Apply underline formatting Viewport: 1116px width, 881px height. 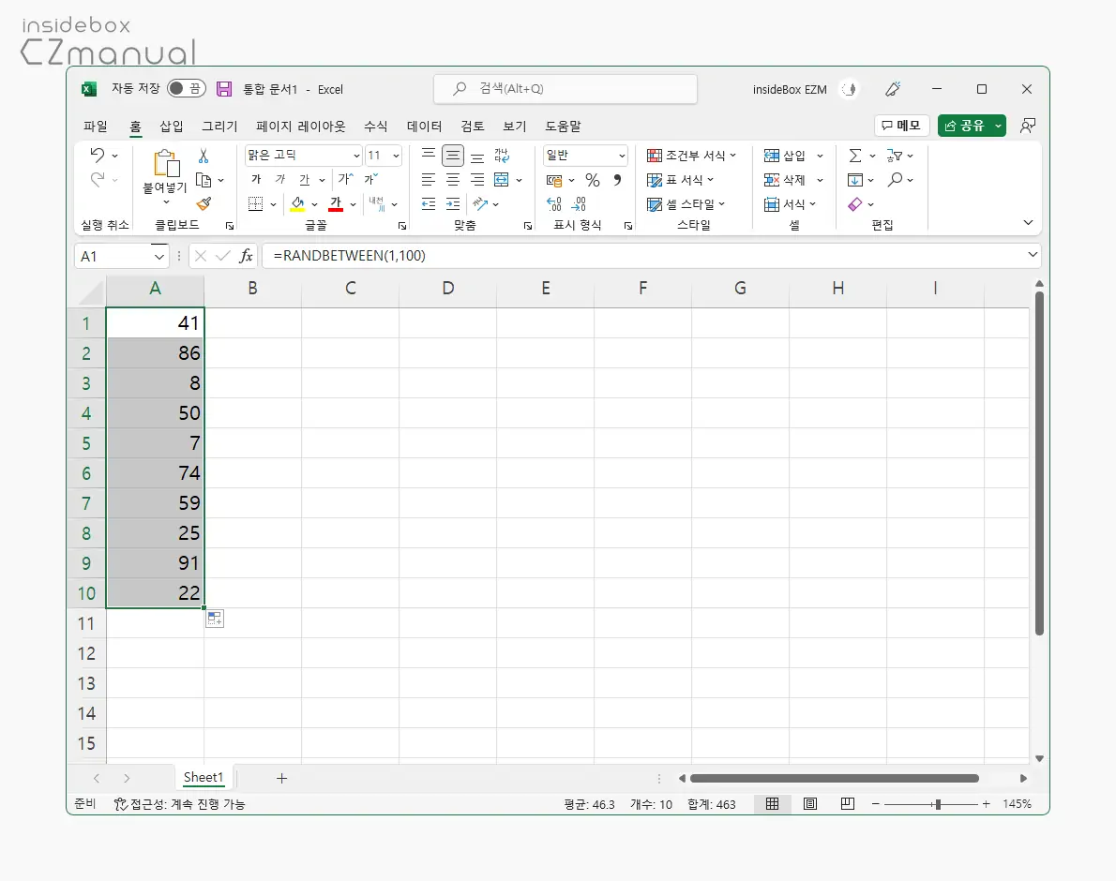(305, 179)
